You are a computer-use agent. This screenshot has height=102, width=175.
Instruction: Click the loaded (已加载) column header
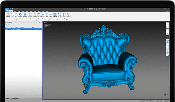pos(22,27)
